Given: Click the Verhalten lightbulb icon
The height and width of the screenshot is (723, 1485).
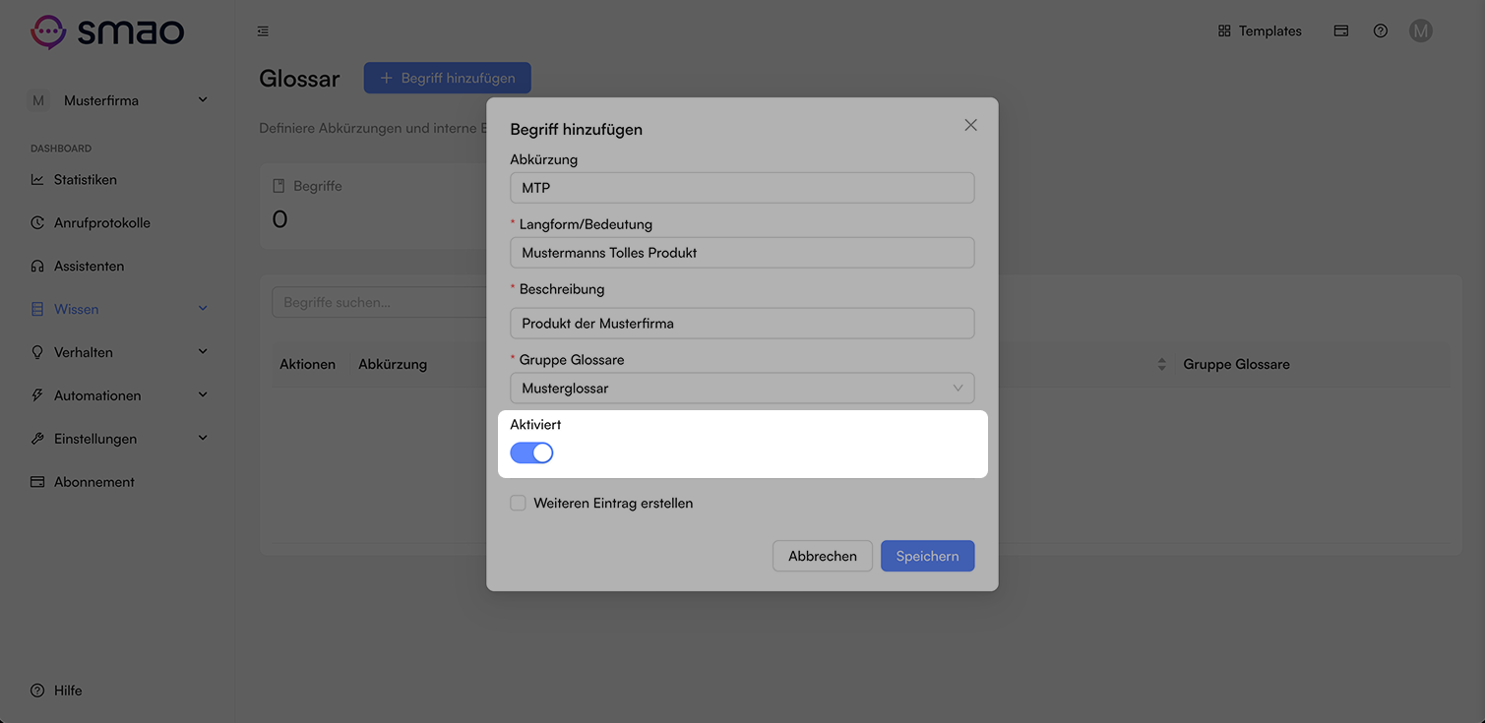Looking at the screenshot, I should point(37,352).
